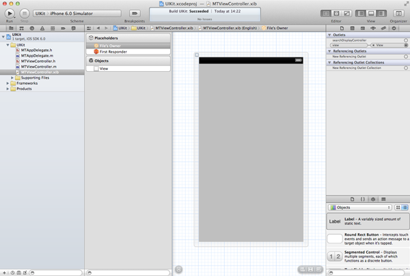
Task: Click the object library filter field
Action: click(366, 273)
